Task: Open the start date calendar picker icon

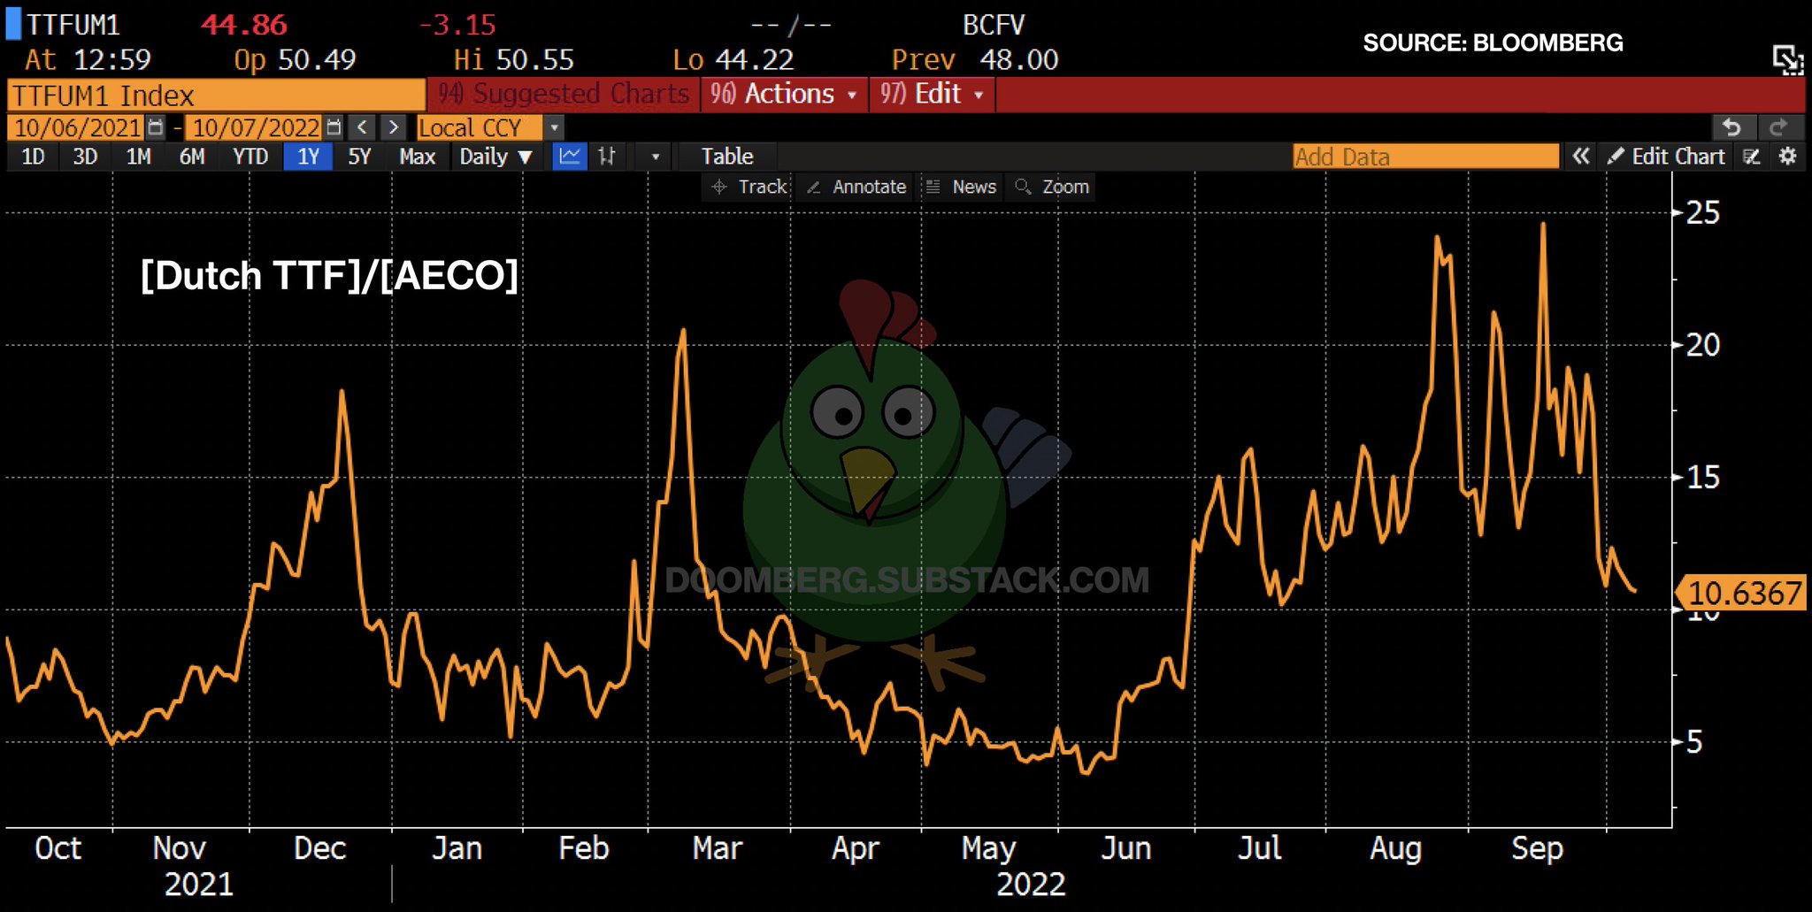Action: 156,127
